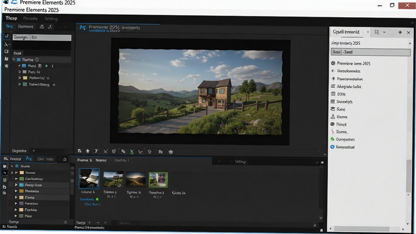Click the gear icon in the preview toolbar
The image size is (416, 234).
point(171,152)
